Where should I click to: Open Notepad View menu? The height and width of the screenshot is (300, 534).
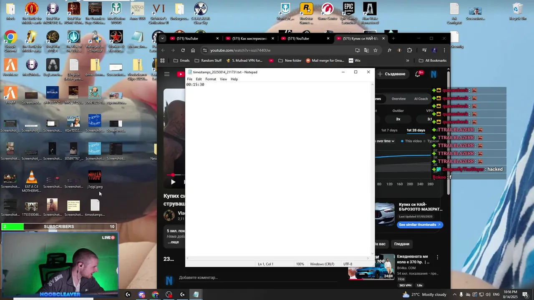pyautogui.click(x=223, y=79)
